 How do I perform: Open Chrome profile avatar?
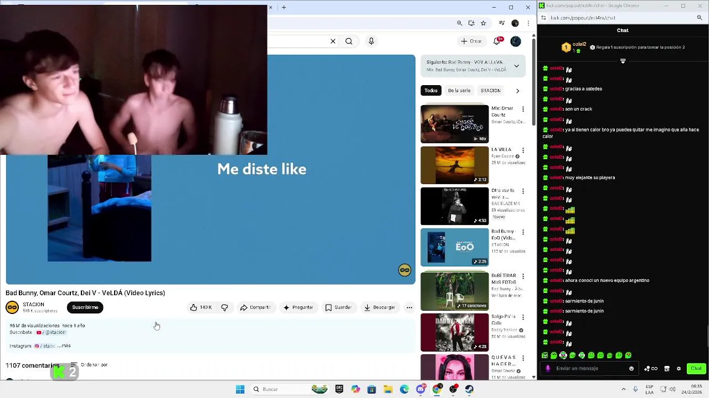(x=515, y=23)
